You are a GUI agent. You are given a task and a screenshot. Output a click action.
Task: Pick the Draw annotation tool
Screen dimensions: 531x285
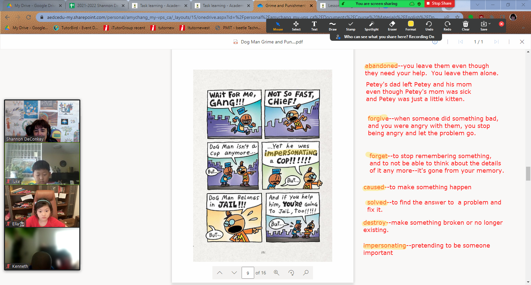coord(333,26)
